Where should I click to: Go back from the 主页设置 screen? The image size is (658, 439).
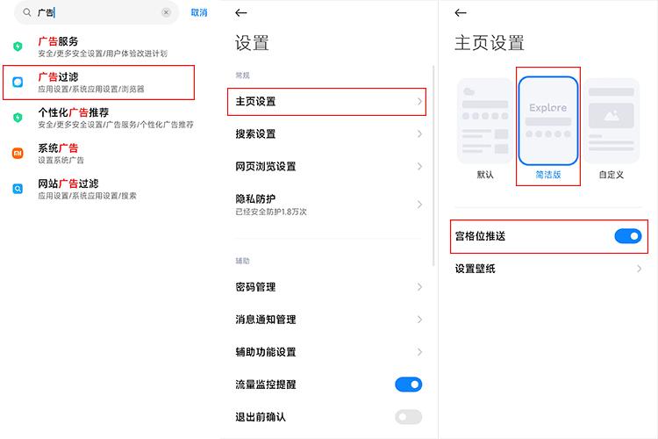[461, 12]
